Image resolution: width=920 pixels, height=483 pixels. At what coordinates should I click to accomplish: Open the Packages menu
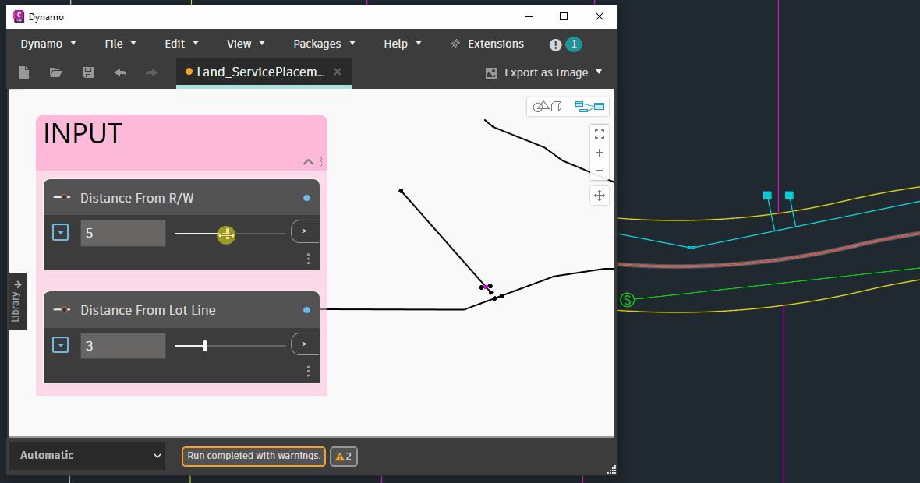(324, 44)
